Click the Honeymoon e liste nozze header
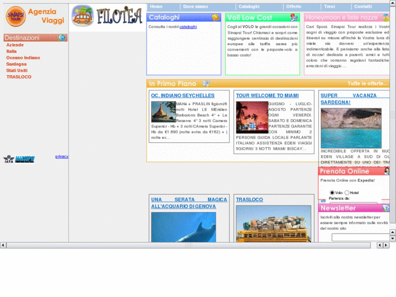This screenshot has height=297, width=396. 347,17
